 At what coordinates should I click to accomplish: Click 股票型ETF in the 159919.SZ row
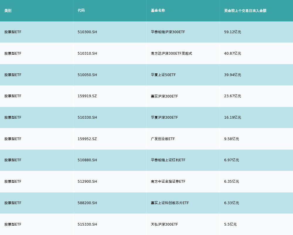[x=13, y=96]
